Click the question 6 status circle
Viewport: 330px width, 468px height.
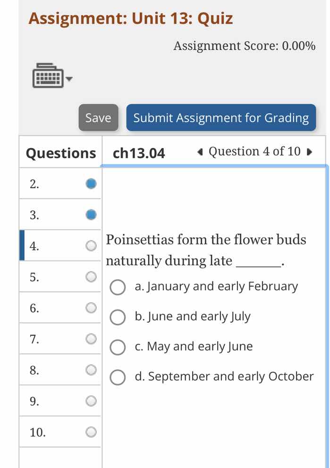pos(91,308)
